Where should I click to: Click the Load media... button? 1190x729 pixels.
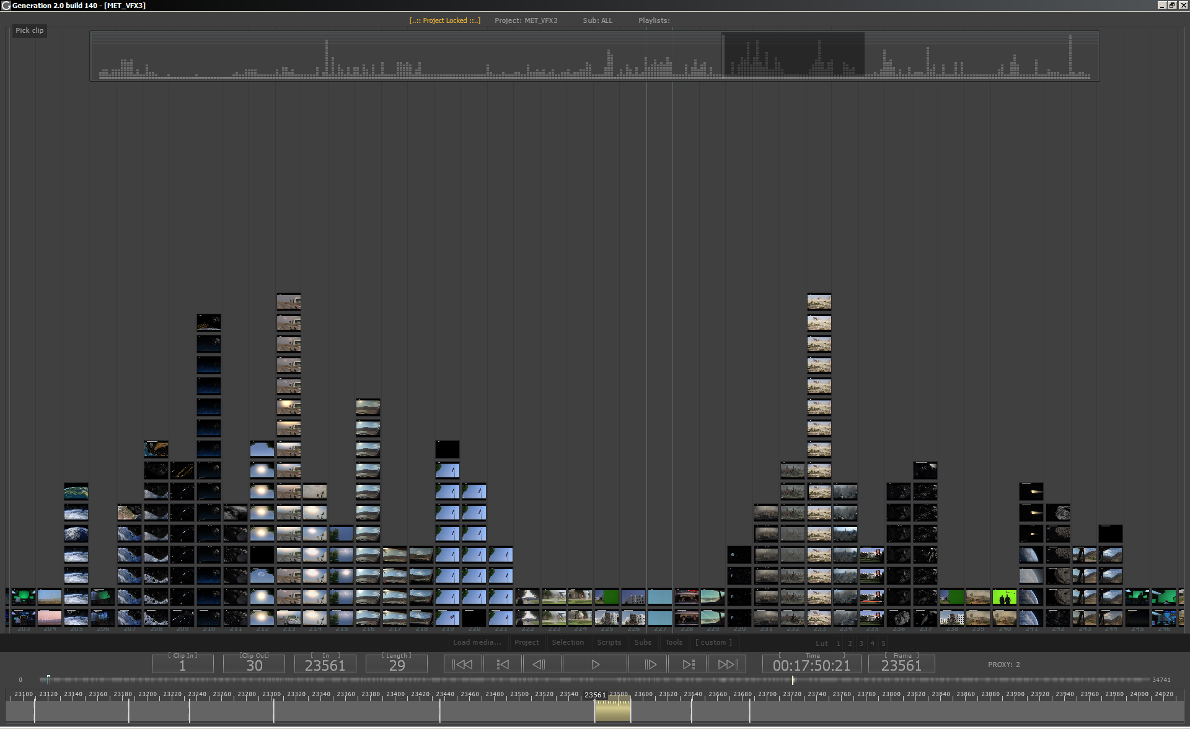click(477, 642)
